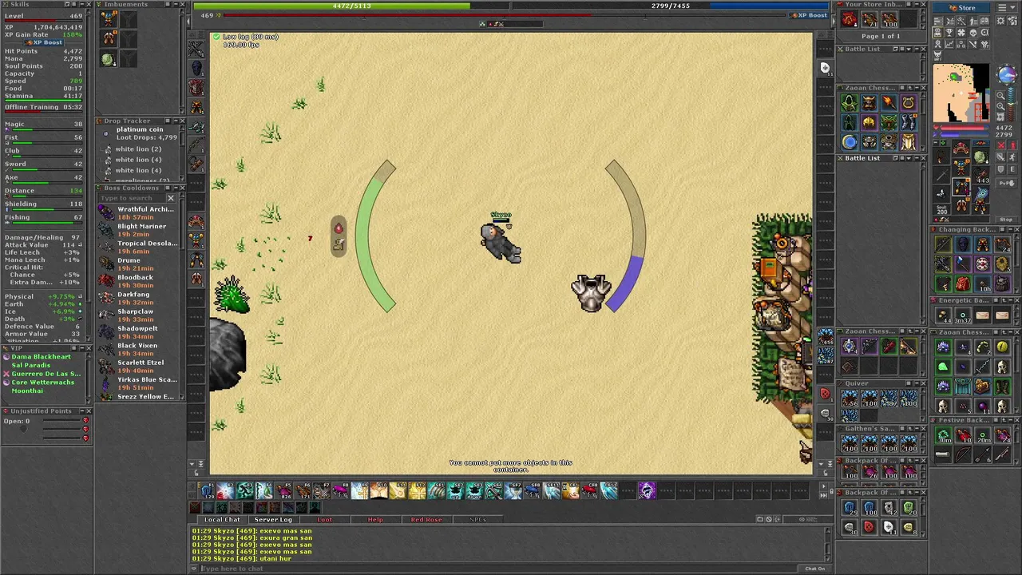Image resolution: width=1022 pixels, height=575 pixels.
Task: Go up one level in Zaoan Chess container
Action: point(910,88)
